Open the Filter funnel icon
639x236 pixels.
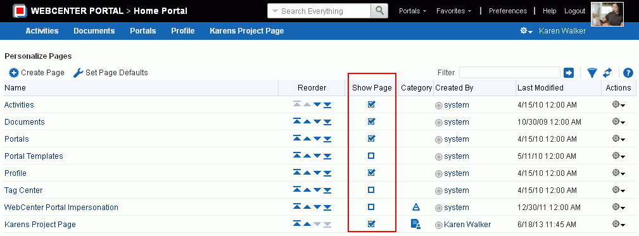(592, 73)
